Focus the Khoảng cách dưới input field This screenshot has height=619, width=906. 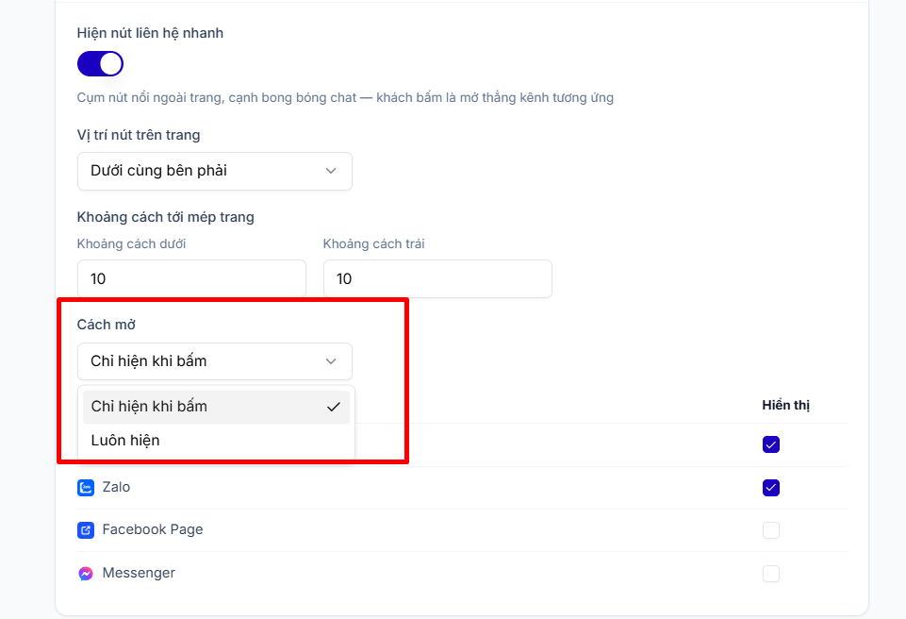point(191,279)
